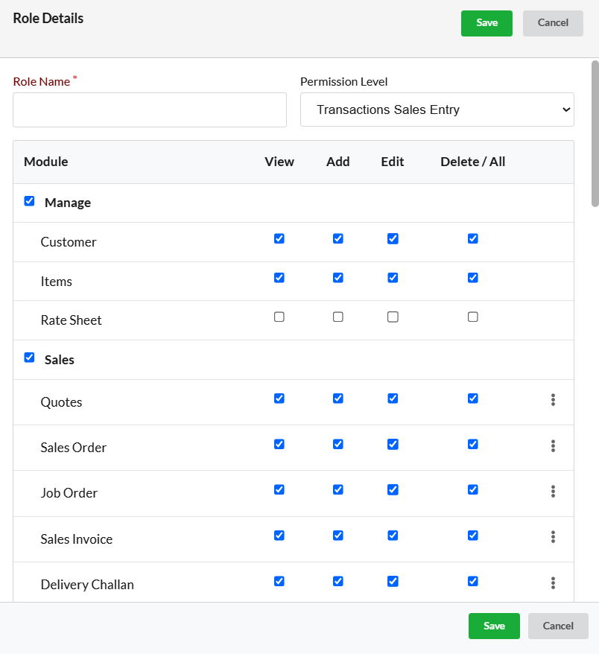Uncheck Add permission for Customer

(x=338, y=238)
